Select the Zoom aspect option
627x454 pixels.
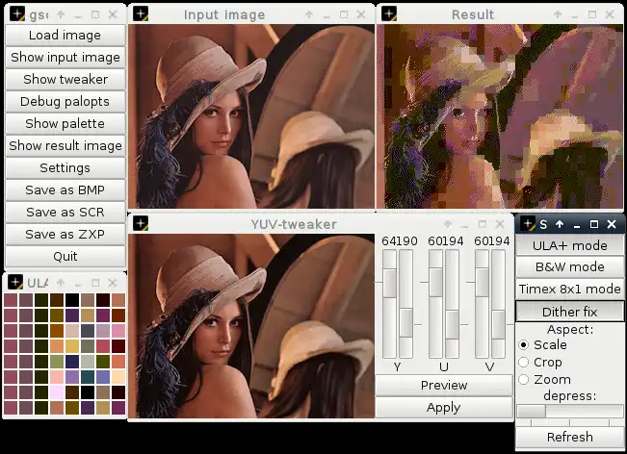pos(544,379)
